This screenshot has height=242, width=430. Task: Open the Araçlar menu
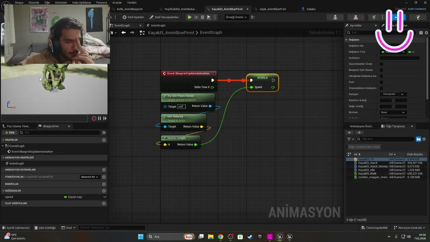117,2
